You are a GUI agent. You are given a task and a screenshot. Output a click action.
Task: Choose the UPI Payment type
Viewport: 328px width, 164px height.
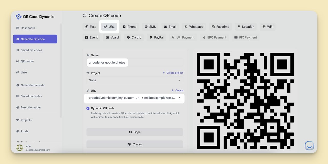[183, 37]
